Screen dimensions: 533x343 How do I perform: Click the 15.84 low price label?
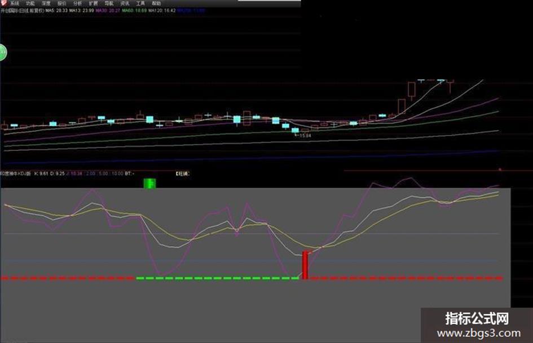(x=305, y=136)
